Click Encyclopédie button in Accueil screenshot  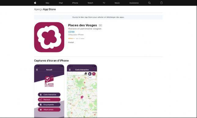[x=49, y=105]
